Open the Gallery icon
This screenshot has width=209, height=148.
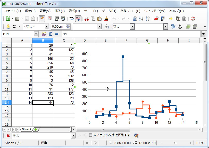coord(178,19)
